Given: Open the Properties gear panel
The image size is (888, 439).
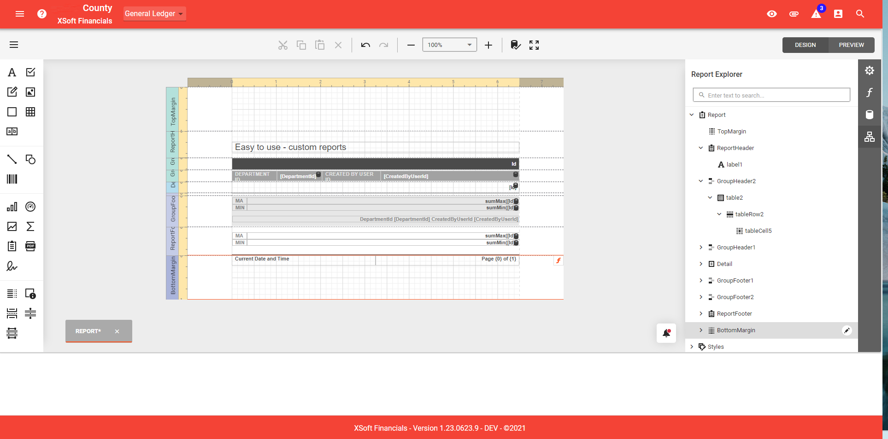Looking at the screenshot, I should tap(870, 70).
